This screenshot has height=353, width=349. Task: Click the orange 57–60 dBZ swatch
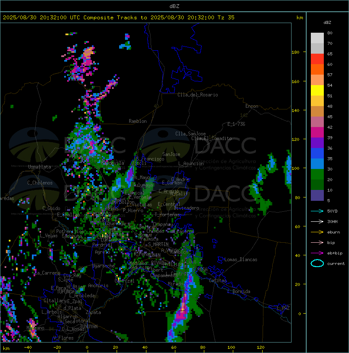(317, 69)
